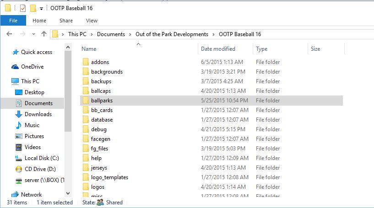Sort by Date modified column header
The width and height of the screenshot is (374, 208).
tap(218, 49)
